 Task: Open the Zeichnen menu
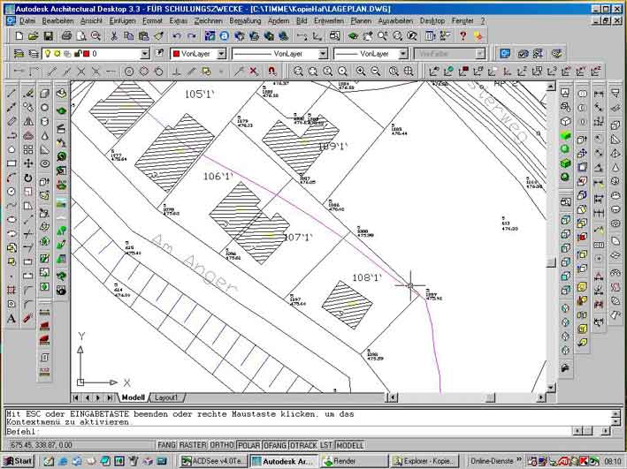pos(208,19)
